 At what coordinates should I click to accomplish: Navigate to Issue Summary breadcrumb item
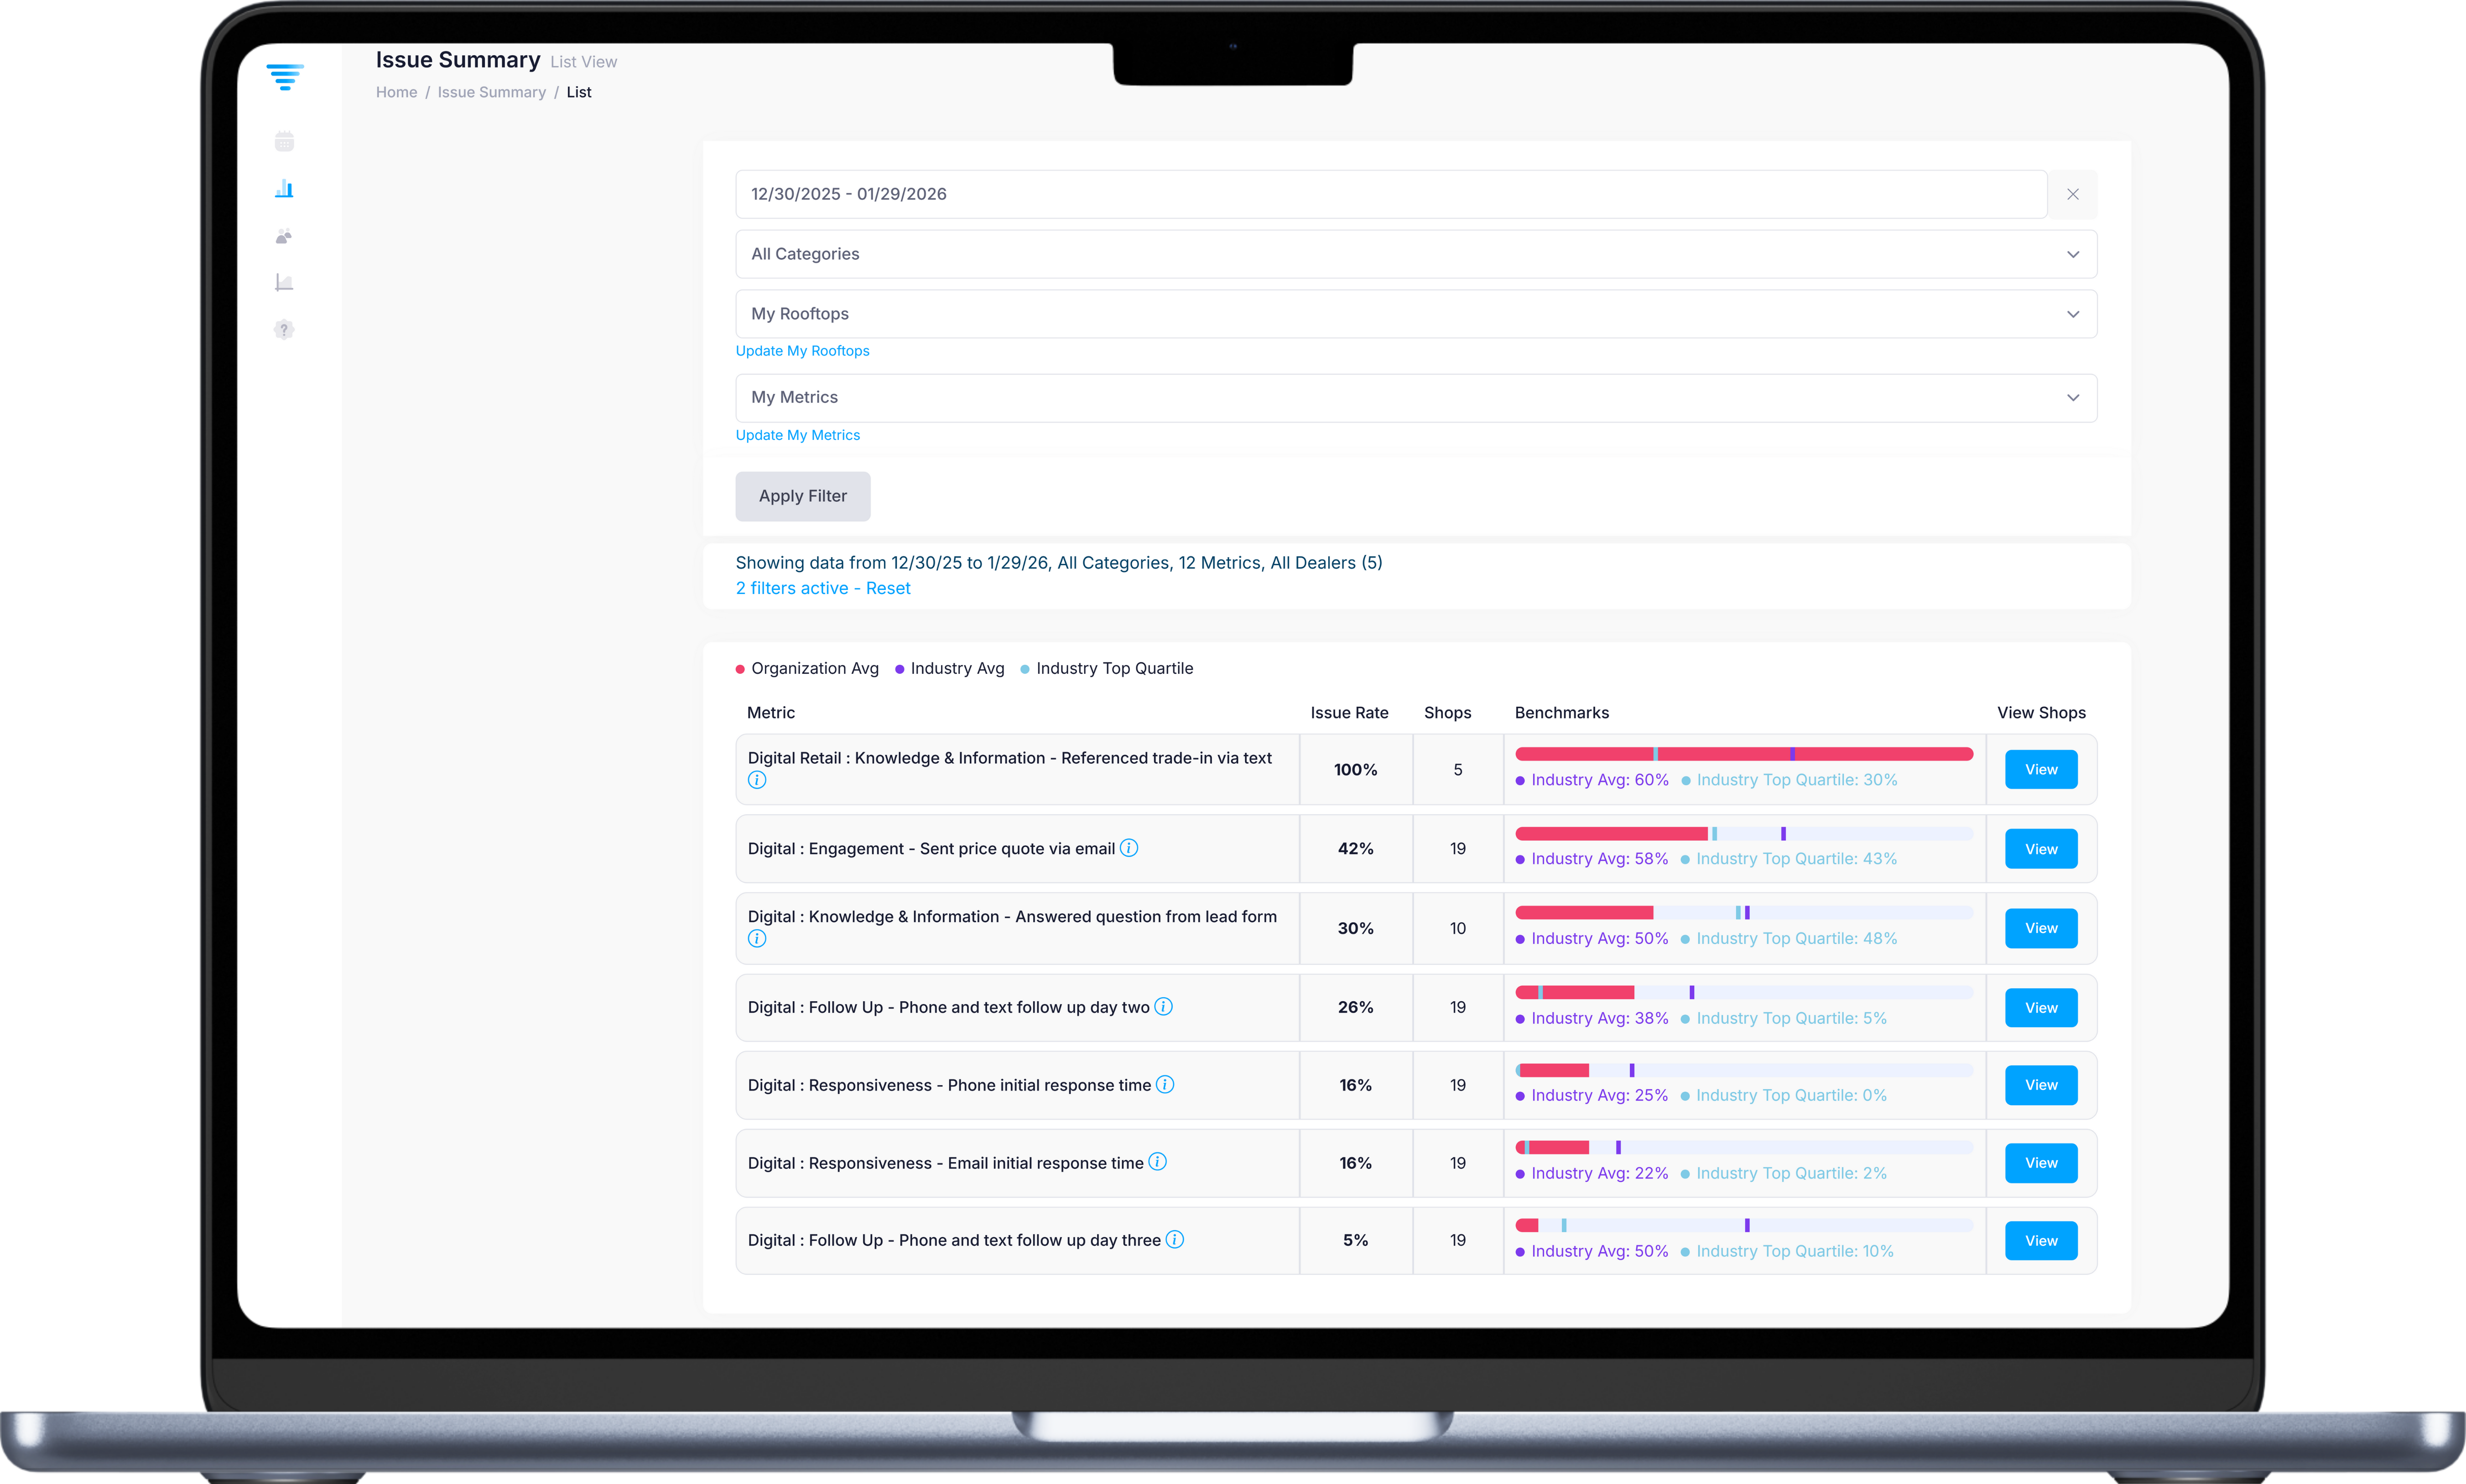pos(491,92)
